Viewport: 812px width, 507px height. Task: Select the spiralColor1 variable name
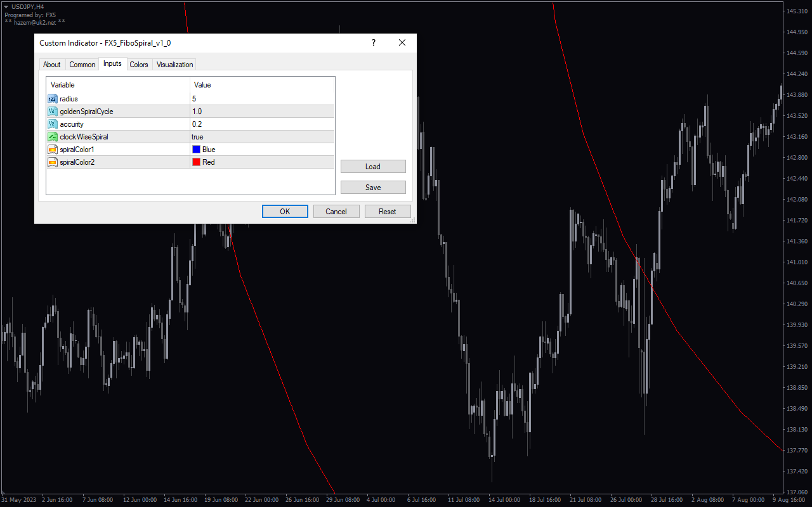(77, 150)
